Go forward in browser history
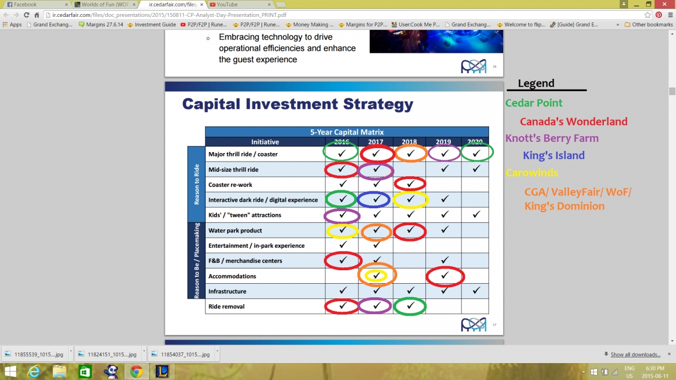Image resolution: width=676 pixels, height=380 pixels. coord(16,15)
